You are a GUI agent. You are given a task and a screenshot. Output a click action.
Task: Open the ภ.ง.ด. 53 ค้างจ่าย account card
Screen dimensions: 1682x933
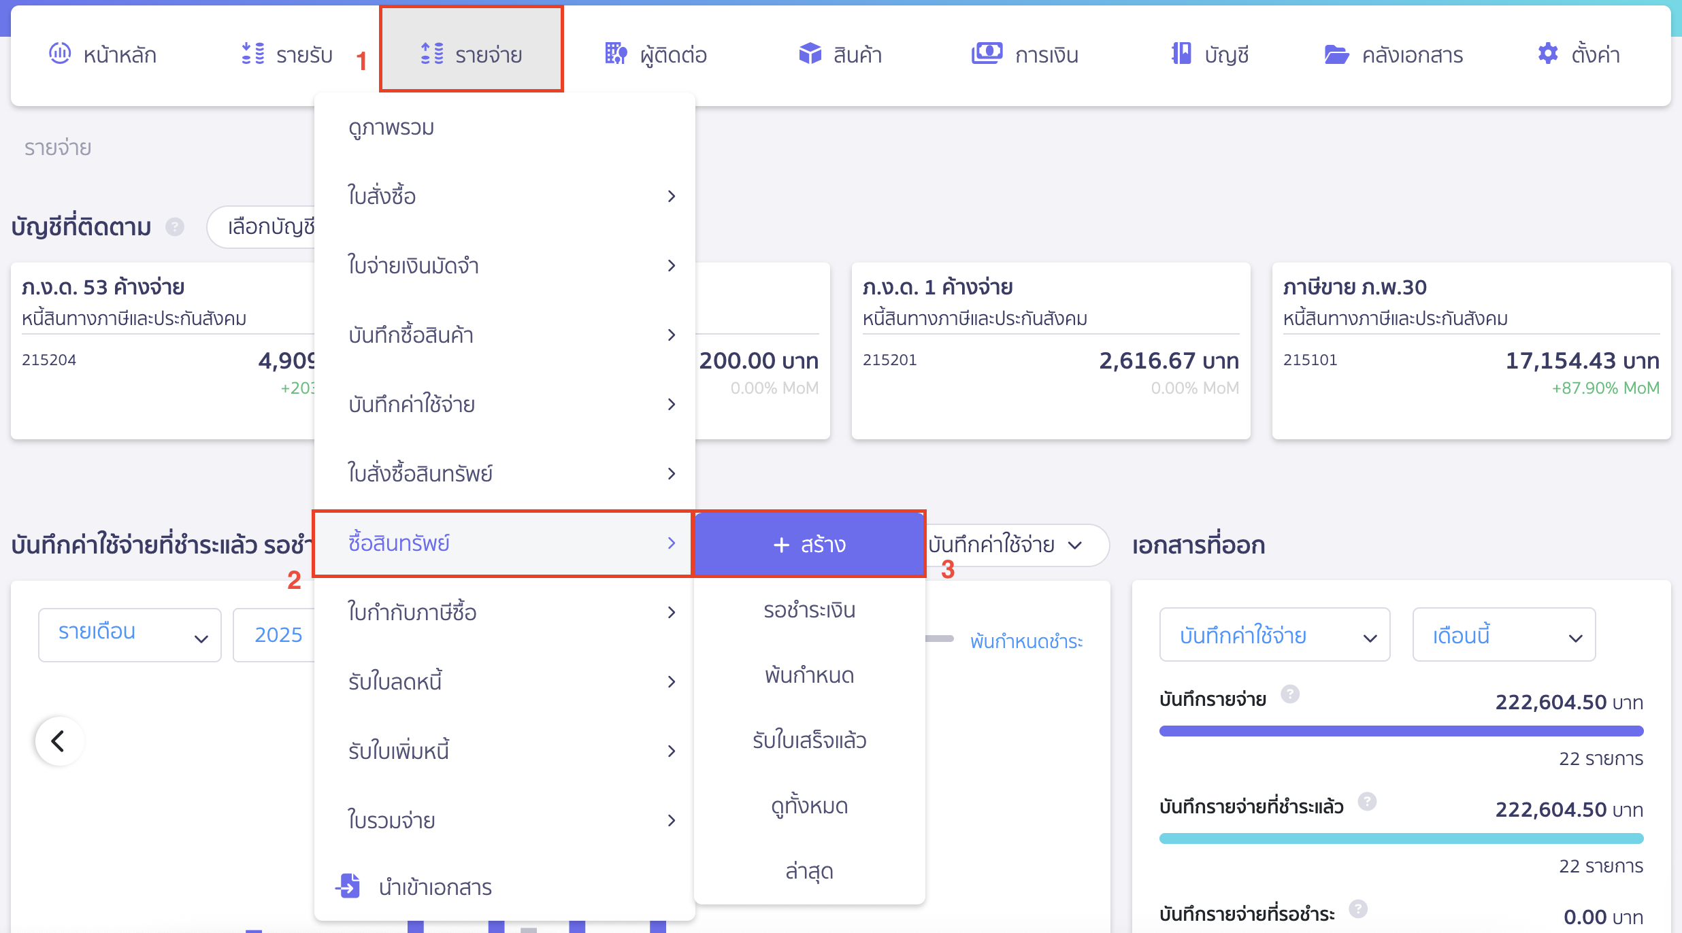pyautogui.click(x=163, y=351)
